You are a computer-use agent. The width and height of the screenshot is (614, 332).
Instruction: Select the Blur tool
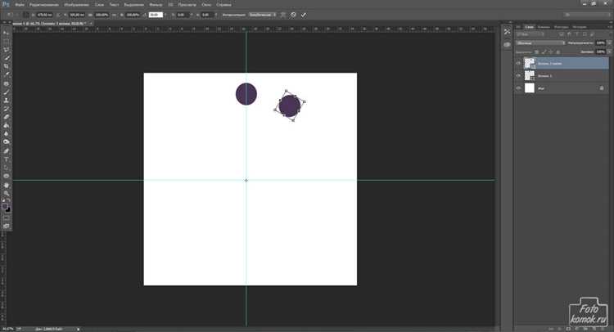point(6,134)
